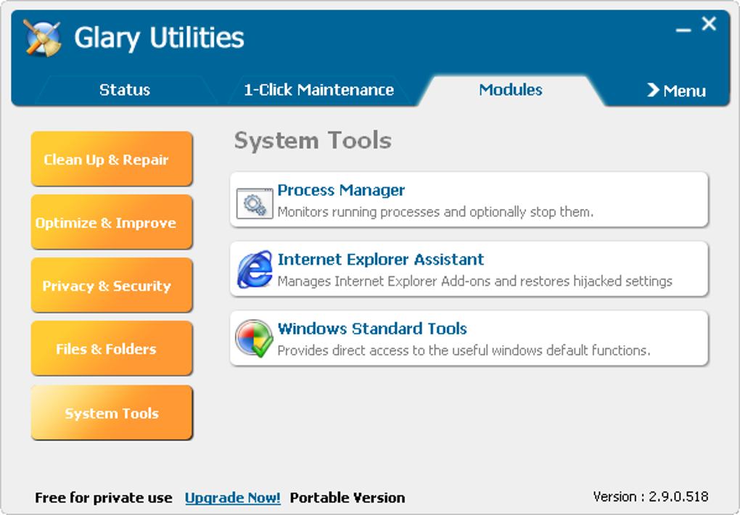The width and height of the screenshot is (740, 515).
Task: Click the Glary Utilities broom logo
Action: tap(41, 37)
